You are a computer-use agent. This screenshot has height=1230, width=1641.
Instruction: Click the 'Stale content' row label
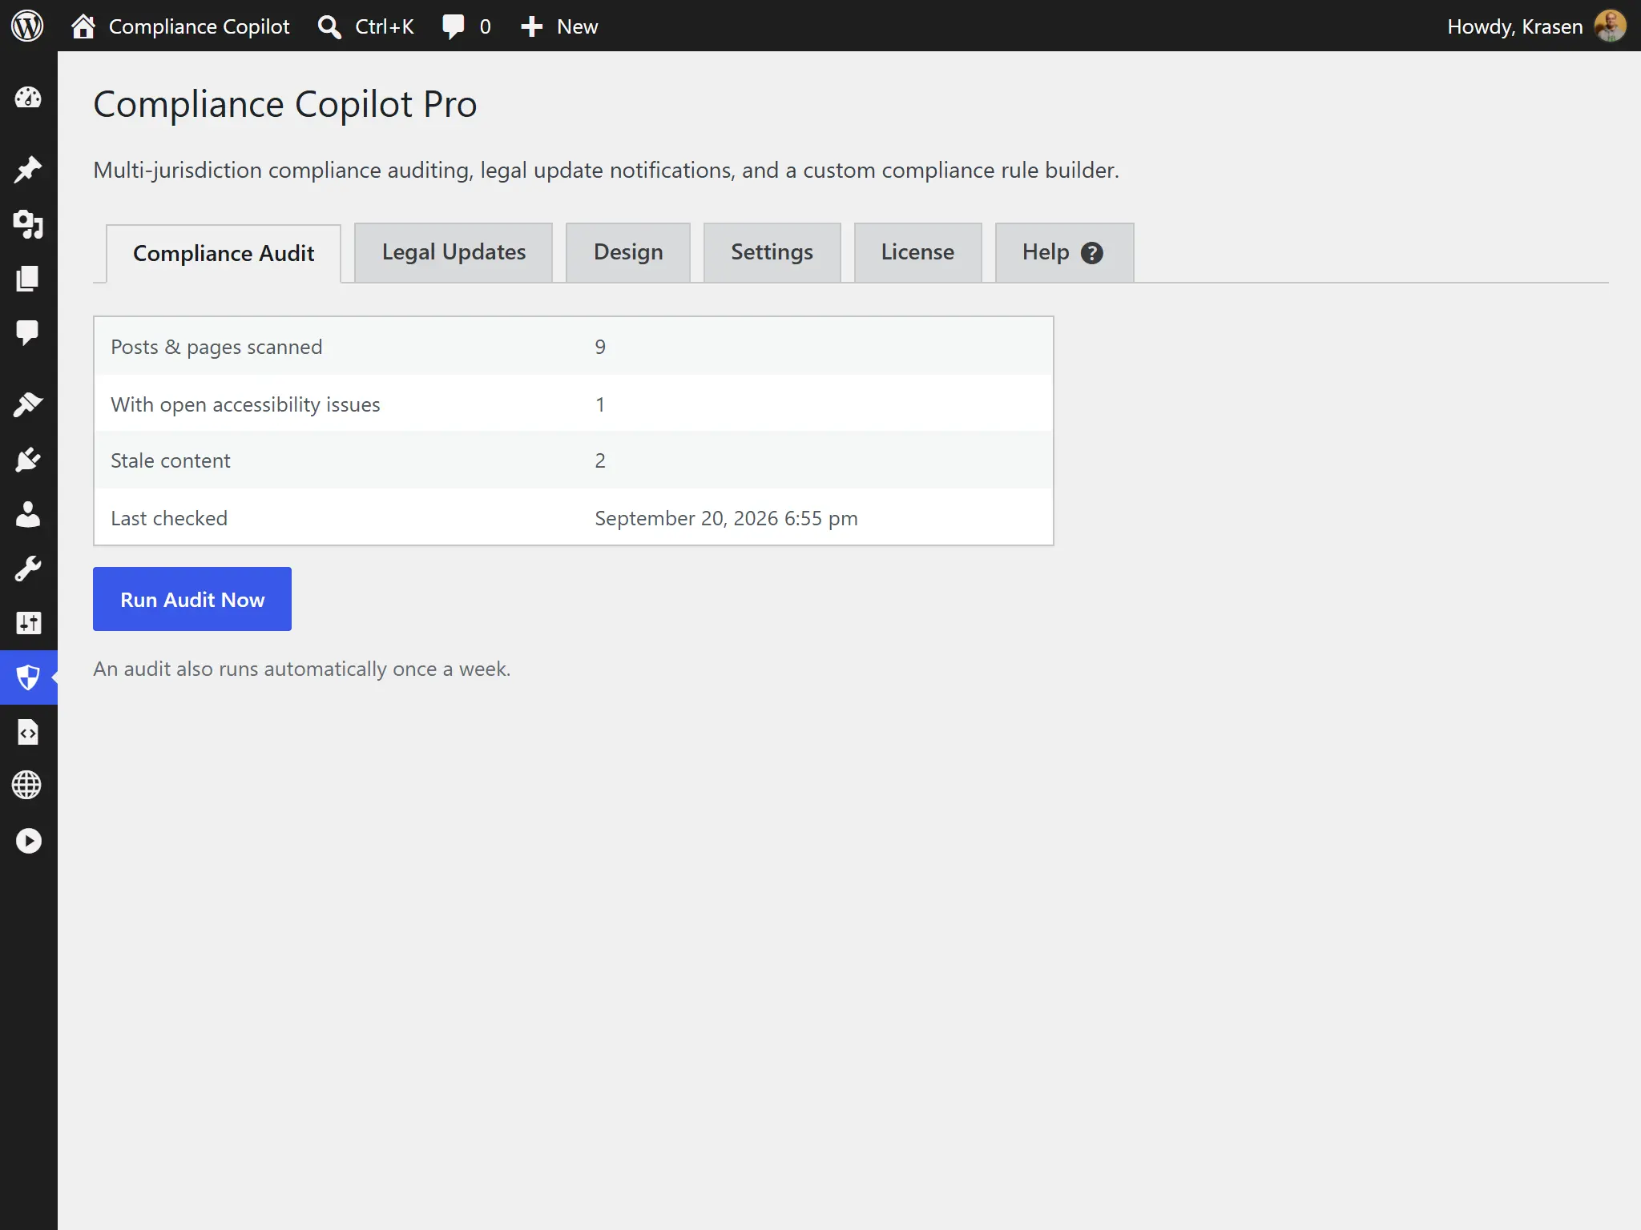[x=170, y=460]
